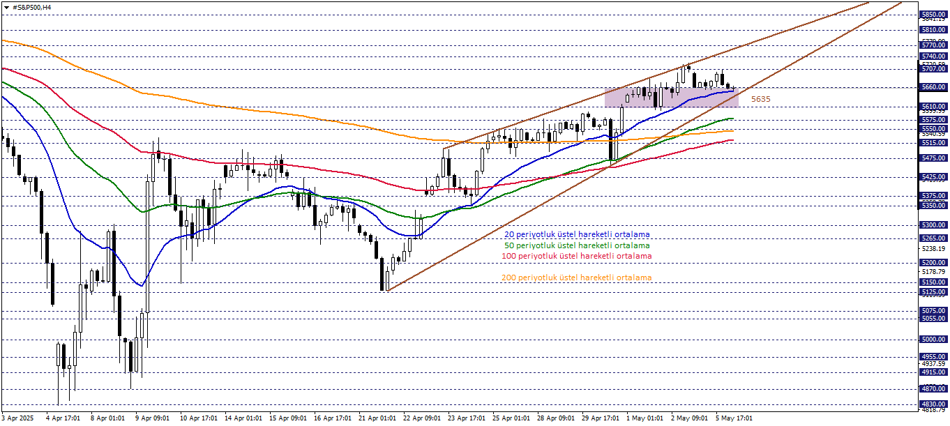
Task: Click the 4 Apr 17:01 time label
Action: point(63,418)
